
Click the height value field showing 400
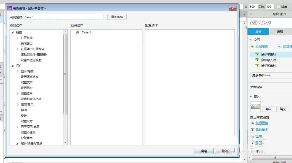tap(270, 7)
